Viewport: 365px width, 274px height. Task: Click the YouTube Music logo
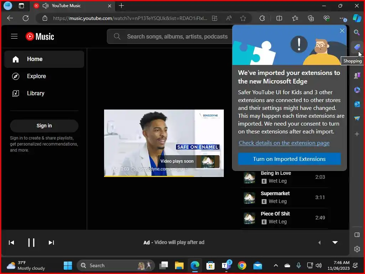pyautogui.click(x=40, y=36)
